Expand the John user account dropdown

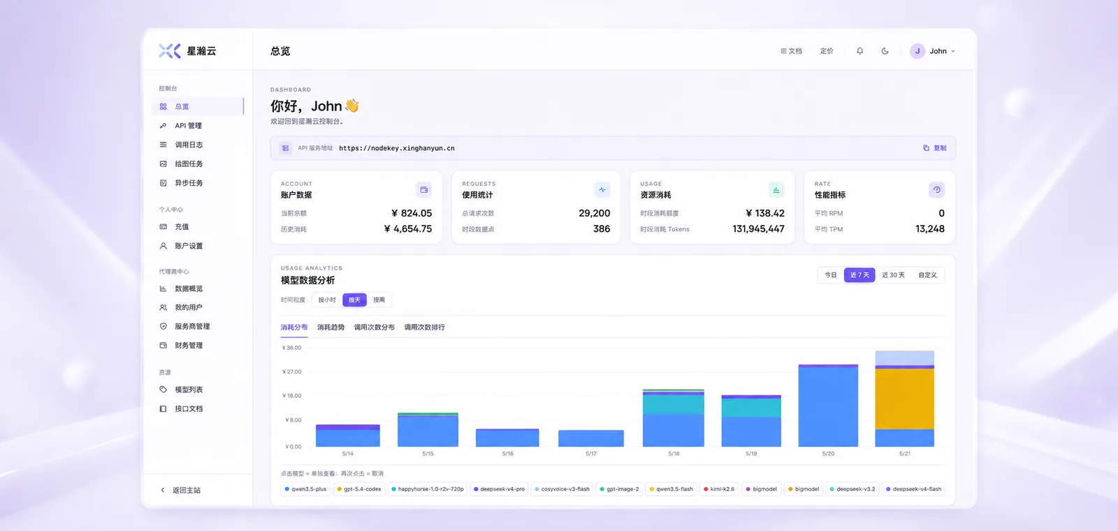pos(933,51)
